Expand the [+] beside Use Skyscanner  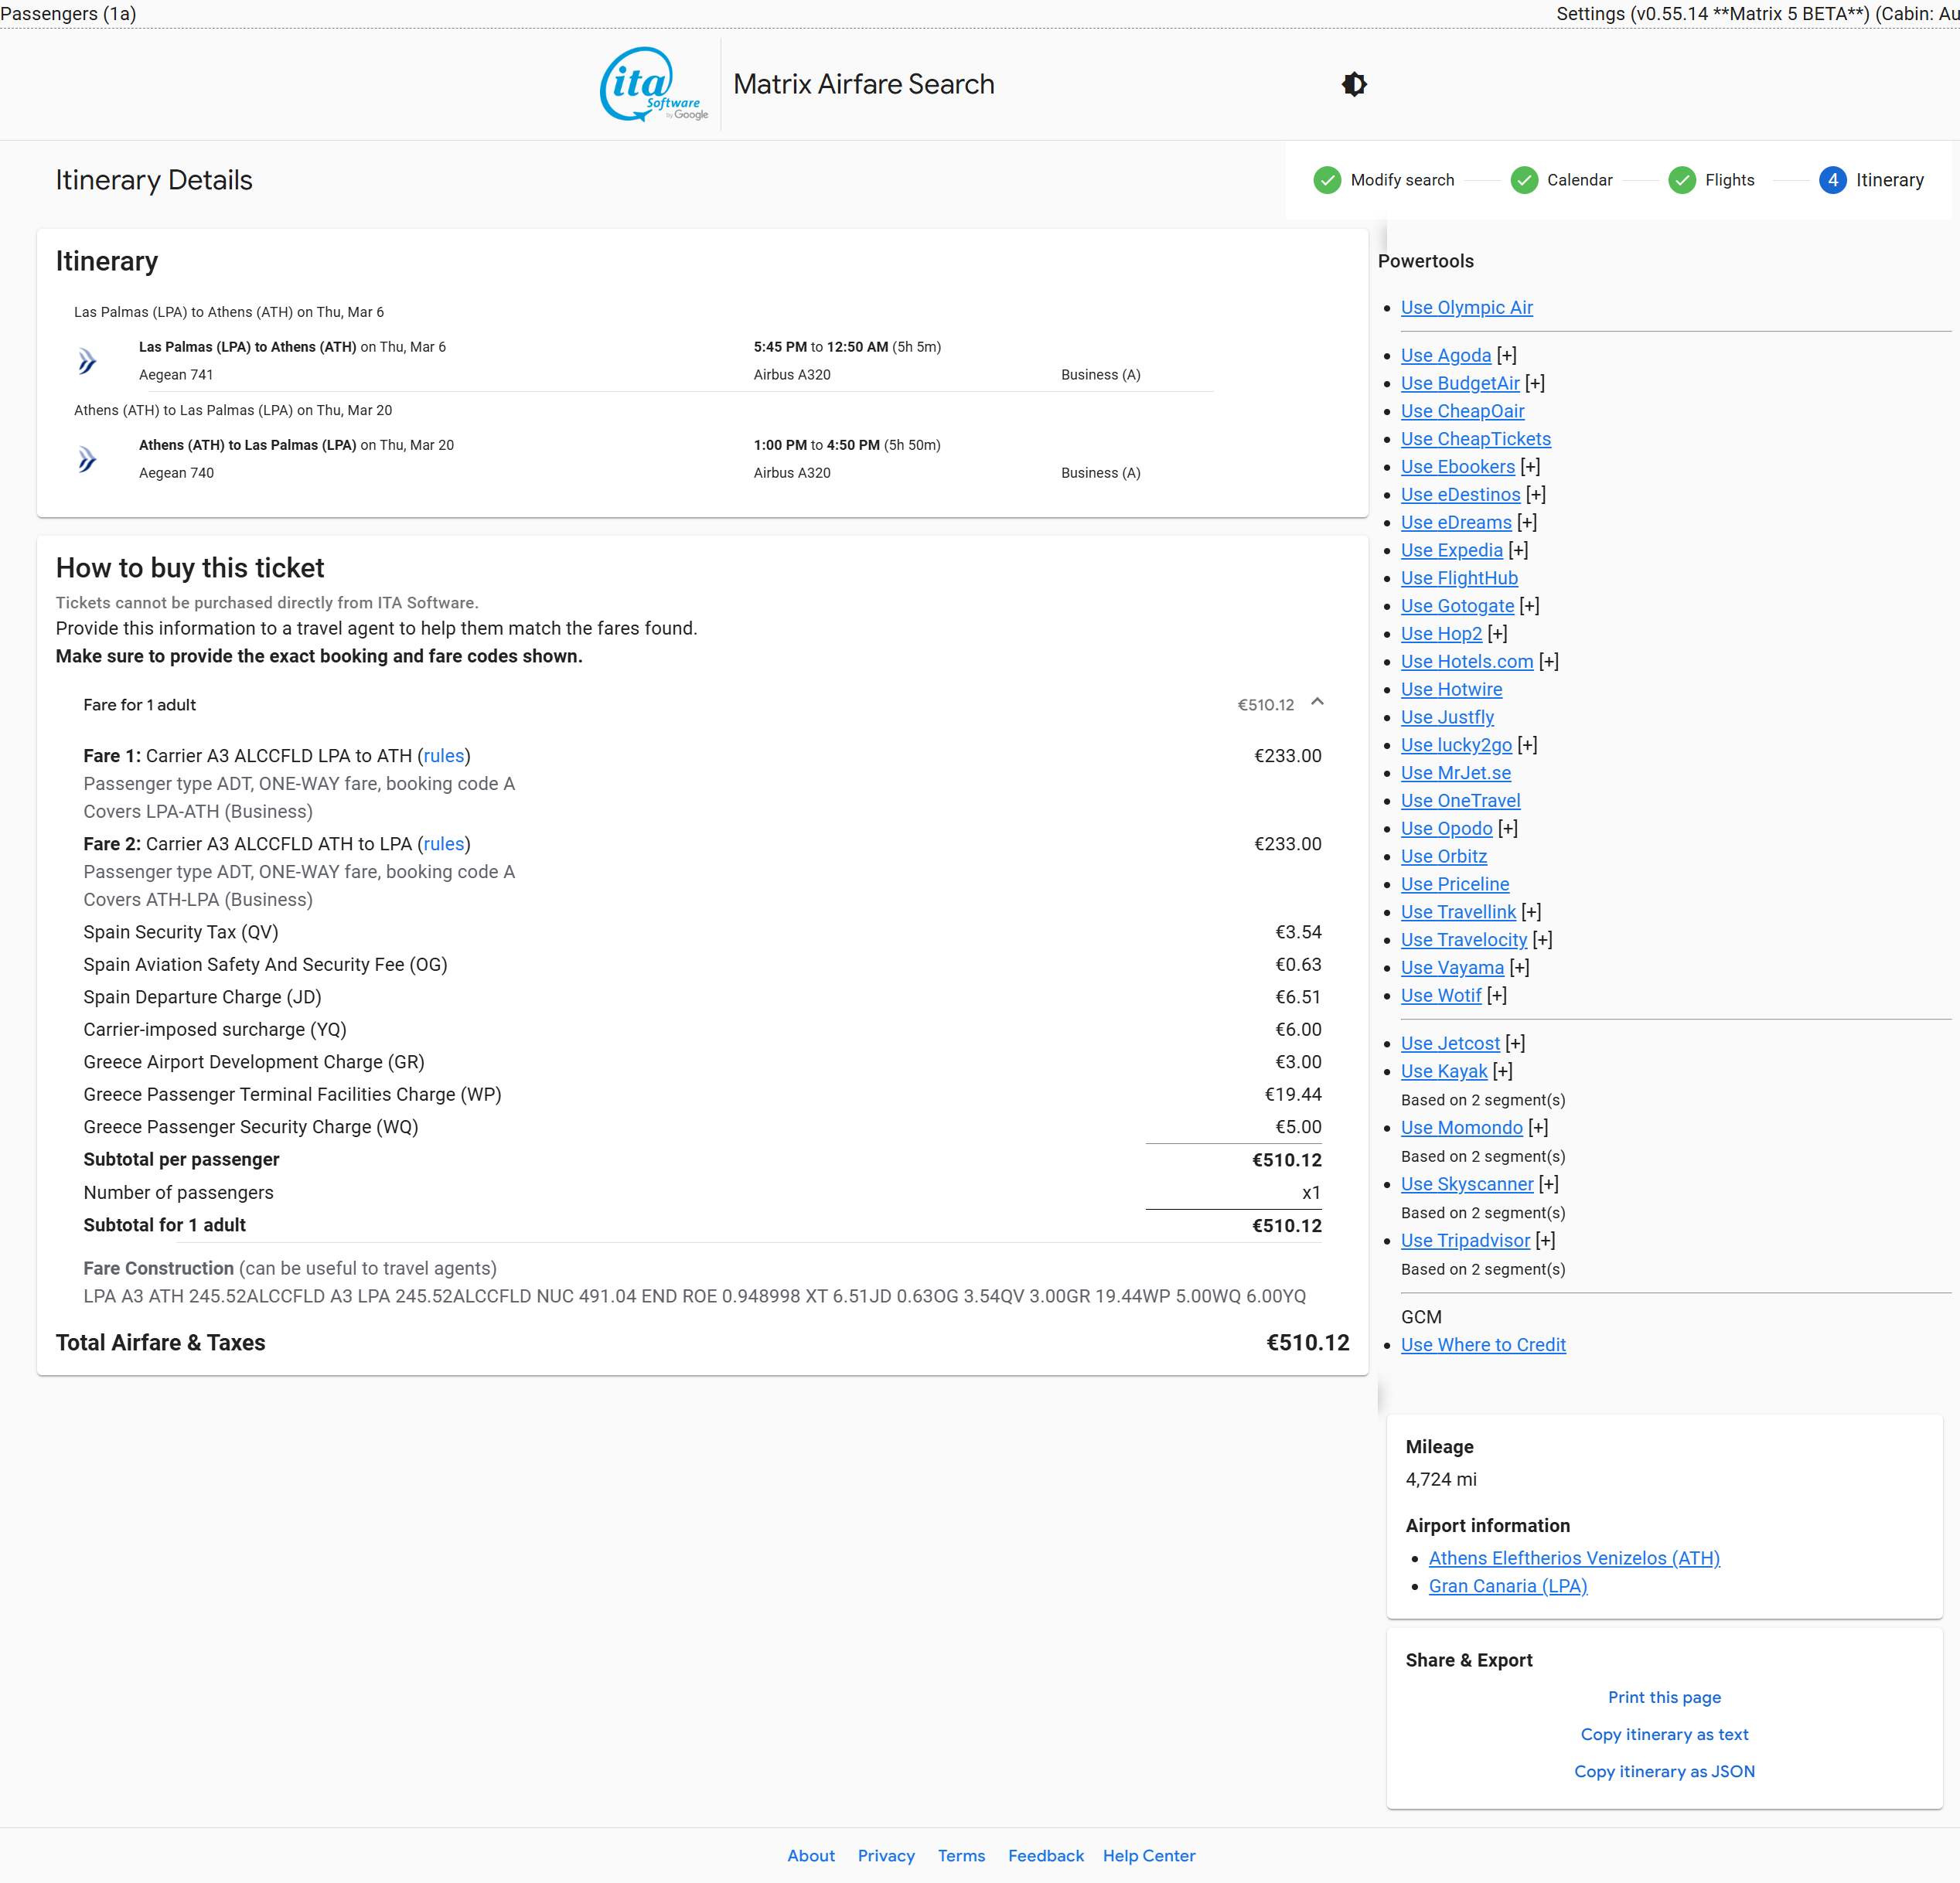[x=1548, y=1184]
